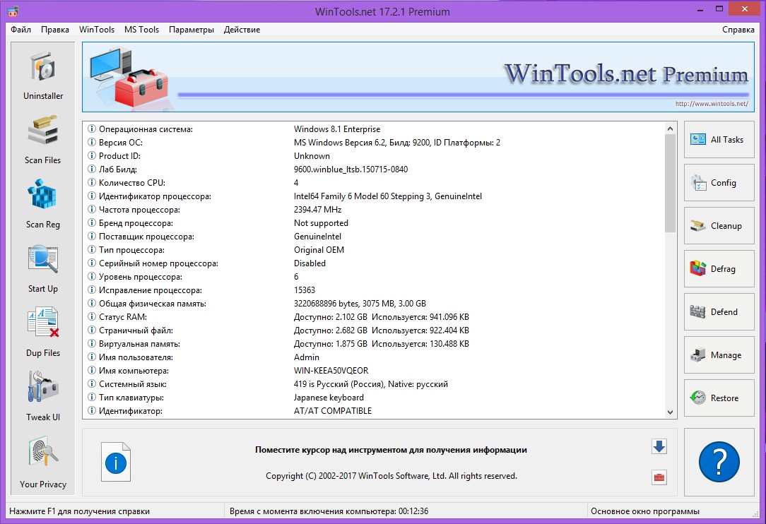Click the uptime text in the status bar
Image resolution: width=766 pixels, height=524 pixels.
(329, 511)
